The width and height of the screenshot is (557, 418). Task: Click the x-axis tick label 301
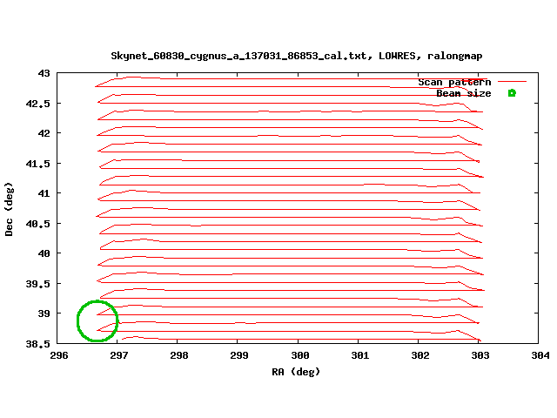[360, 355]
